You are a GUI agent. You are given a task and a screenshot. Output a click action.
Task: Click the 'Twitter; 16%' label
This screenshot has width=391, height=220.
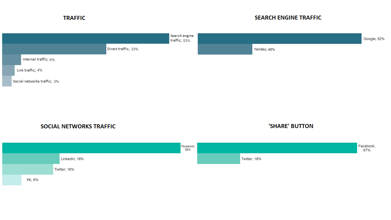pyautogui.click(x=64, y=169)
